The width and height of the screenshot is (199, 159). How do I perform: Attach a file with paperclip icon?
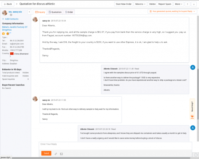[x=56, y=154]
